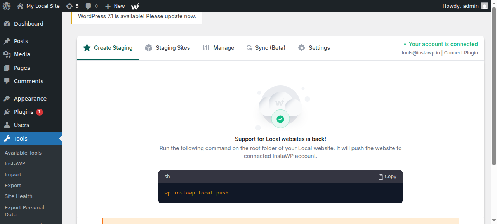Image resolution: width=497 pixels, height=224 pixels.
Task: Click the Posts pushpin icon
Action: [7, 41]
